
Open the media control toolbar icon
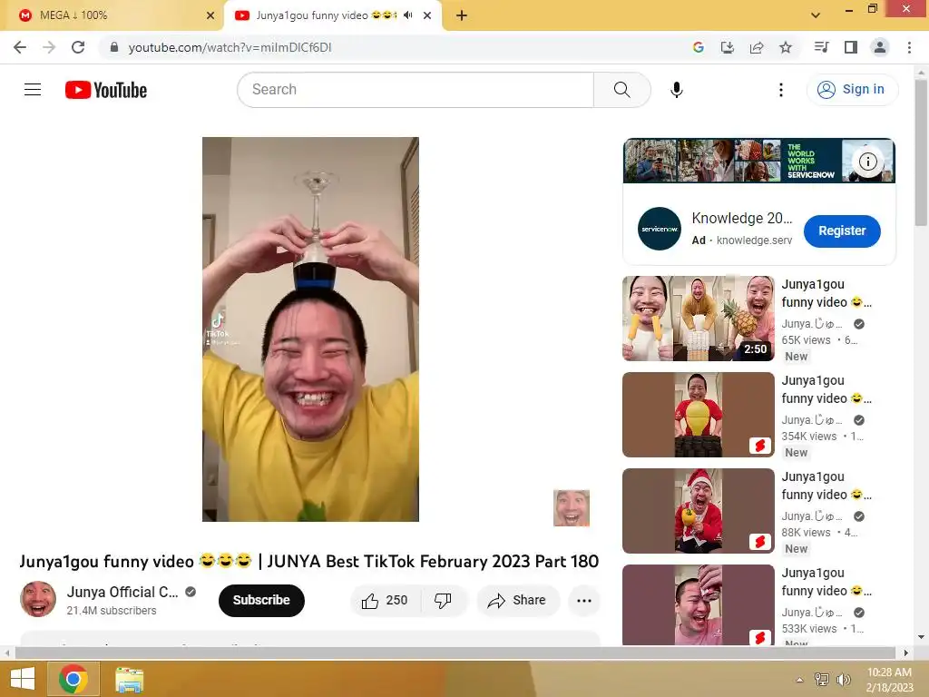click(x=821, y=47)
